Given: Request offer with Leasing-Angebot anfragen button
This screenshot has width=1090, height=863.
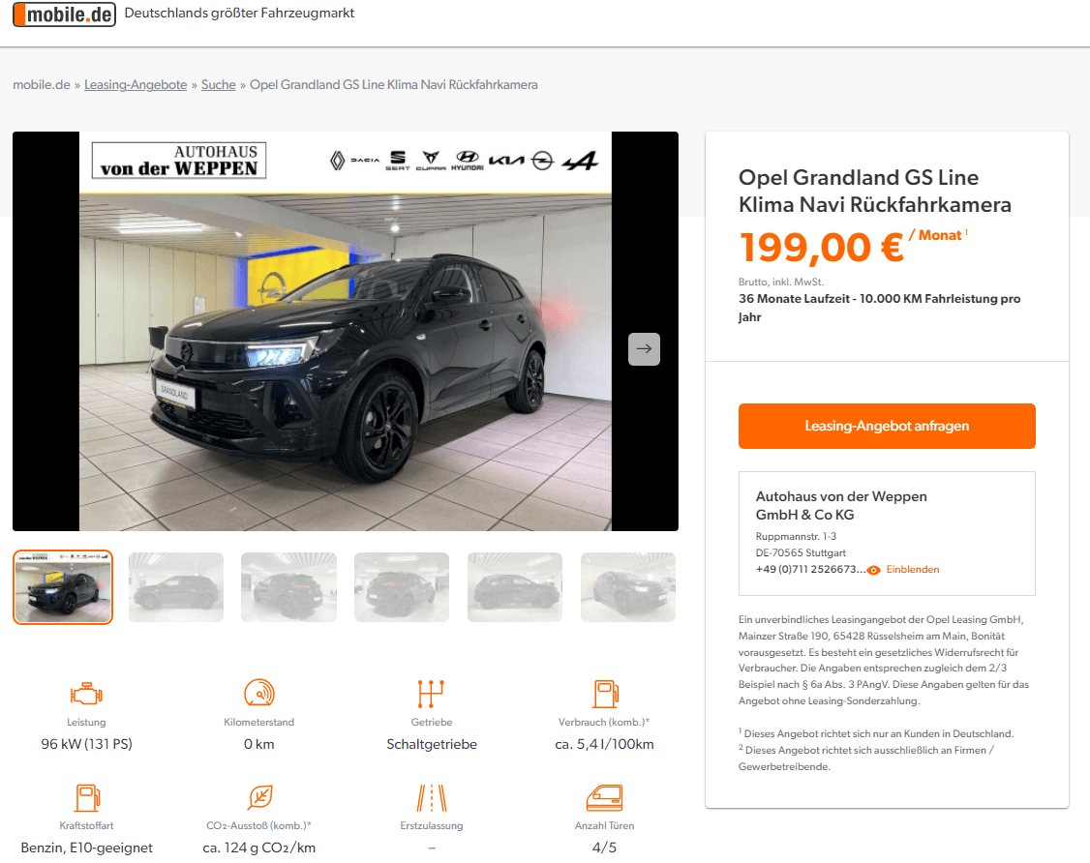Looking at the screenshot, I should pos(887,426).
